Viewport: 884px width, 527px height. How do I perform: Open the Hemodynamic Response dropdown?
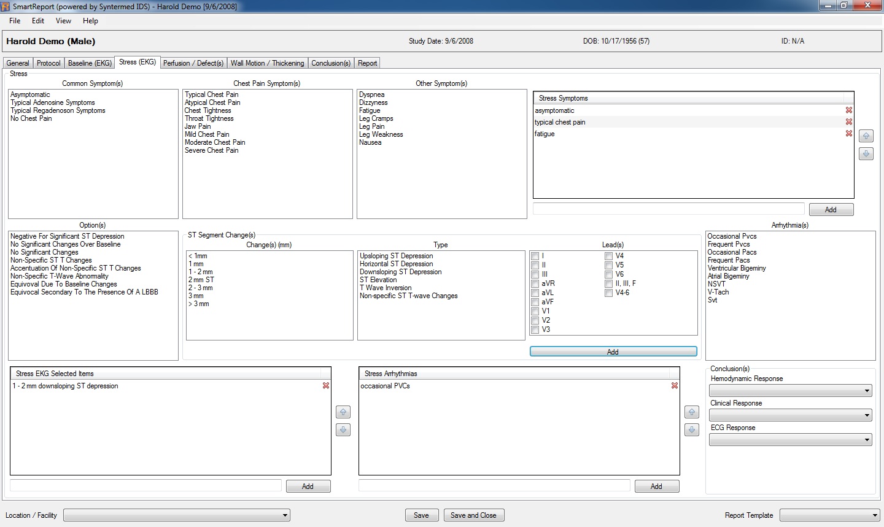pos(791,391)
